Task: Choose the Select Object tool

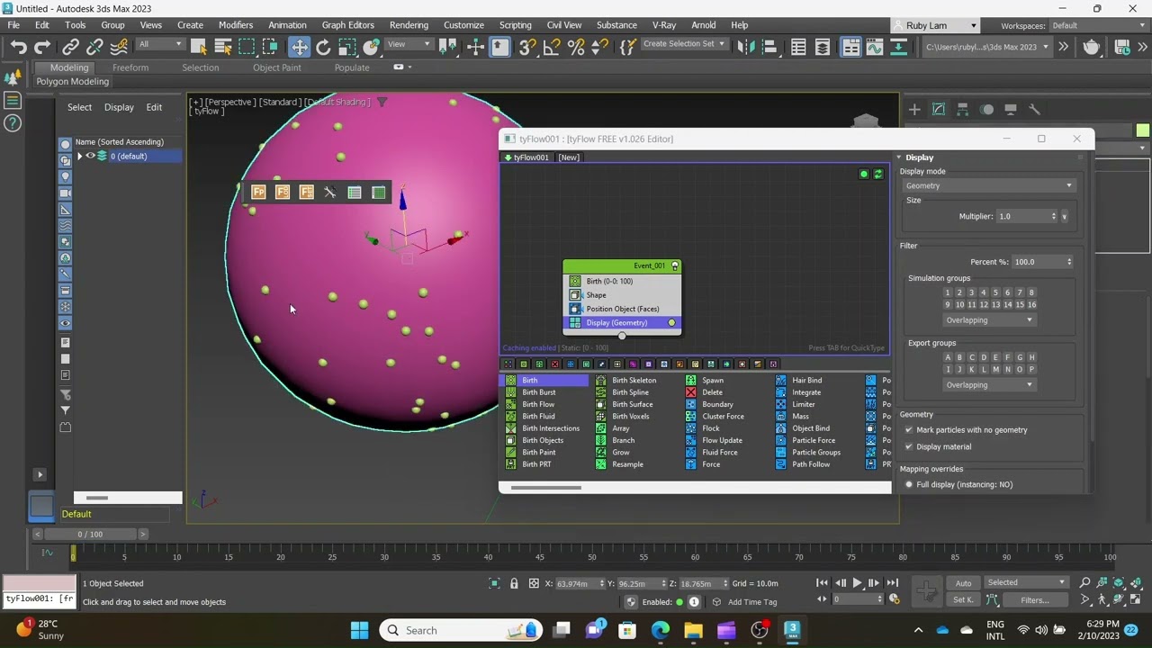Action: coord(199,48)
